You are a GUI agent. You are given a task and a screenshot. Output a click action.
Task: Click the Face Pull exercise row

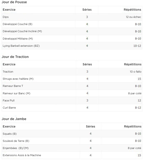click(x=72, y=101)
